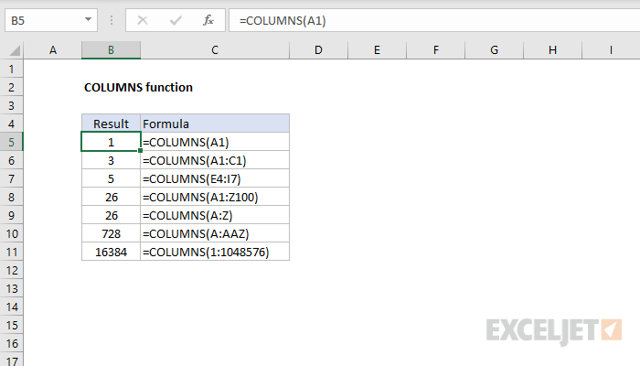The image size is (640, 366).
Task: Click the Insert Function fx icon
Action: click(208, 20)
